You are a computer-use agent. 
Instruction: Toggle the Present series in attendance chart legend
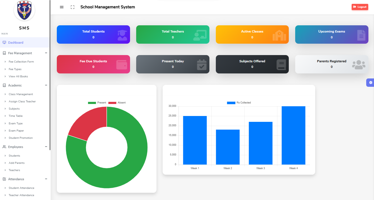98,103
